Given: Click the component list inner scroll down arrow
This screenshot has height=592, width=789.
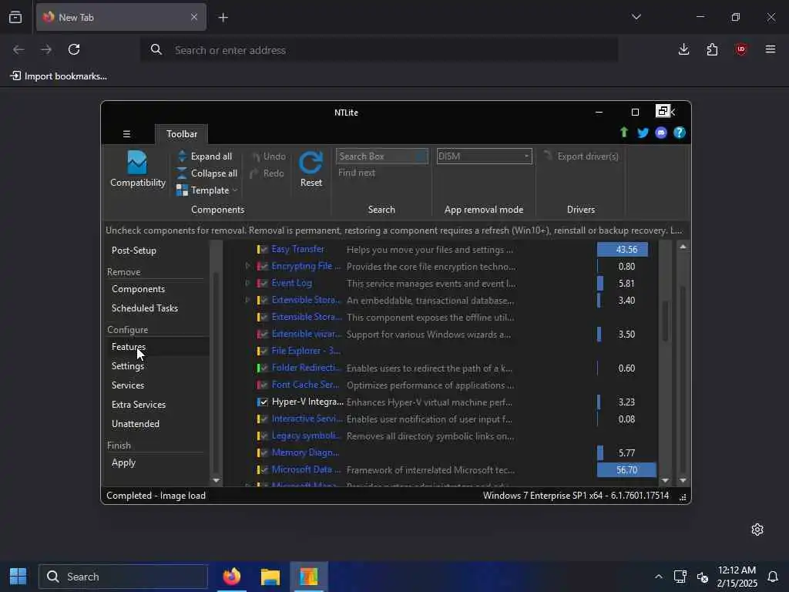Looking at the screenshot, I should click(x=665, y=481).
